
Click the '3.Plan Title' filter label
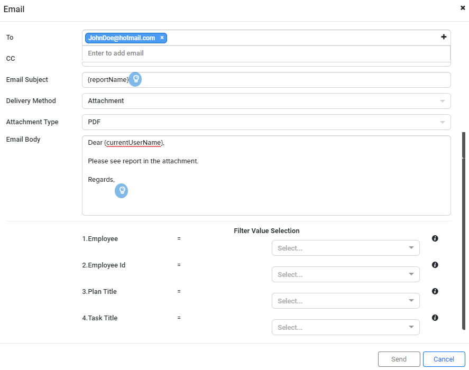point(99,291)
